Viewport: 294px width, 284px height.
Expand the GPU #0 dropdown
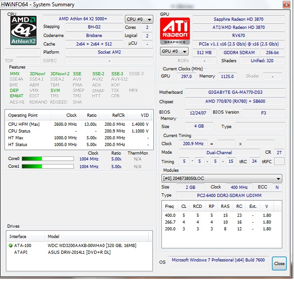(x=174, y=51)
